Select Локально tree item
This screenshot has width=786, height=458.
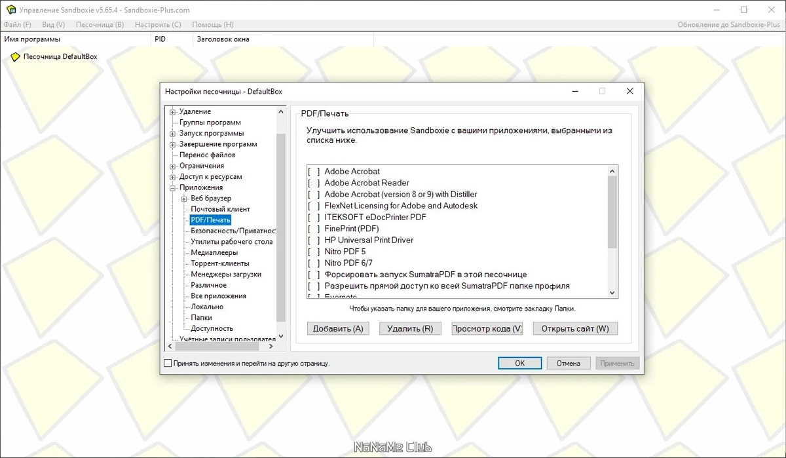(x=207, y=307)
